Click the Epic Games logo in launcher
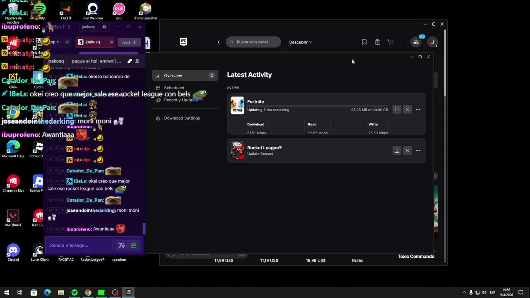Screen dimensions: 530x298 tap(183, 42)
